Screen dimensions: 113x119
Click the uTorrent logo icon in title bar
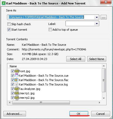(4, 3)
